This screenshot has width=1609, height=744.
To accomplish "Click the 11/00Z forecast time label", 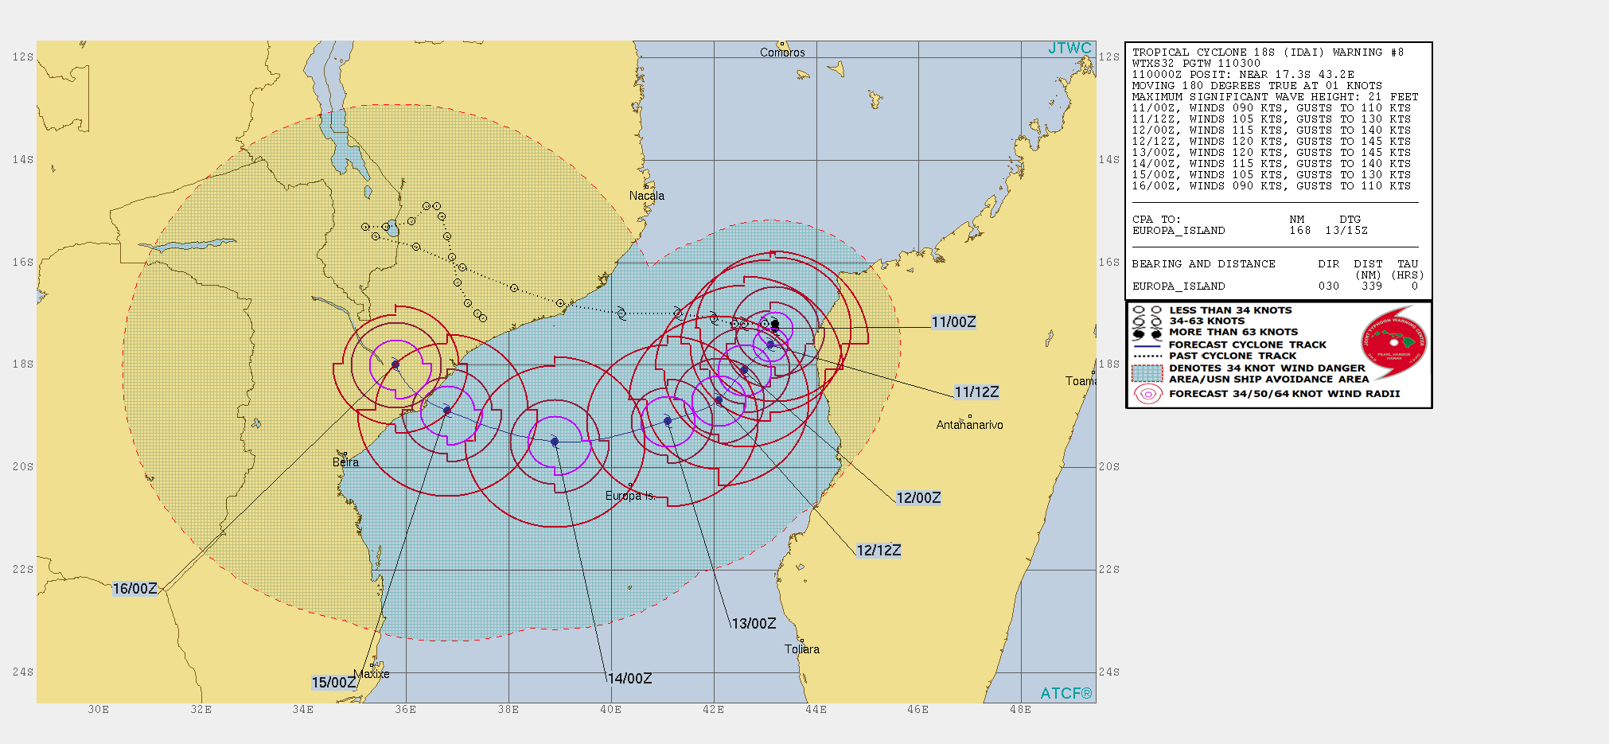I will [x=953, y=322].
